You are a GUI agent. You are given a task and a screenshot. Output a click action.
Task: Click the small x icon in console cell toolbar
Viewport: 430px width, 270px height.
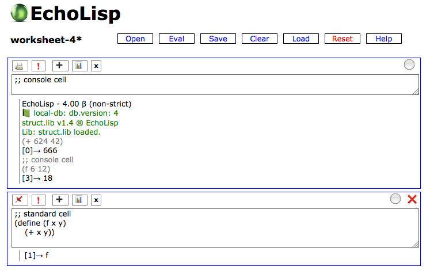96,66
